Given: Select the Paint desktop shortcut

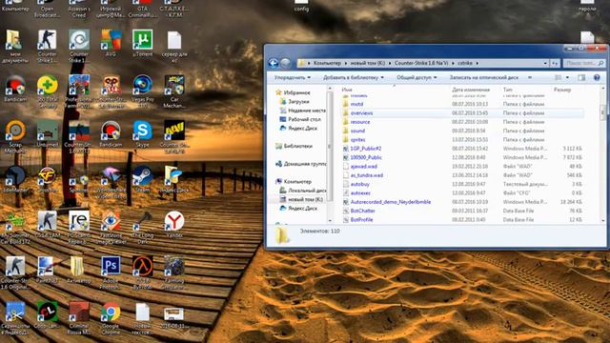Looking at the screenshot, I should coord(48,270).
